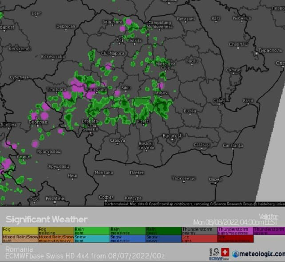Click the București city marker
The height and width of the screenshot is (262, 285).
(173, 140)
